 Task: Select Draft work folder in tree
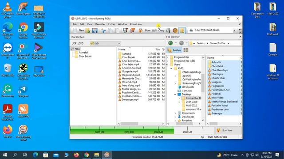[x=189, y=102]
